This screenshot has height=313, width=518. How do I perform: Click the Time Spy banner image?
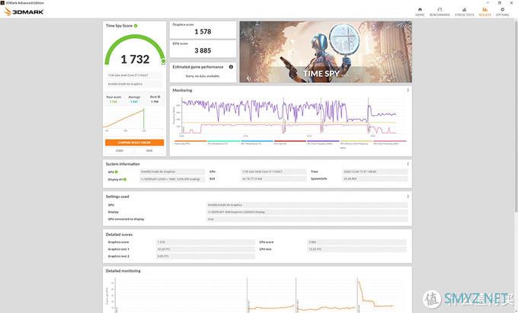325,52
